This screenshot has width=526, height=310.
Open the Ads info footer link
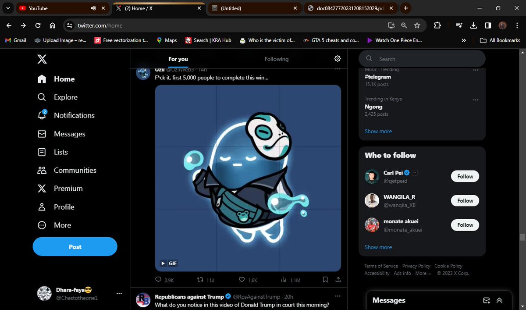[402, 273]
